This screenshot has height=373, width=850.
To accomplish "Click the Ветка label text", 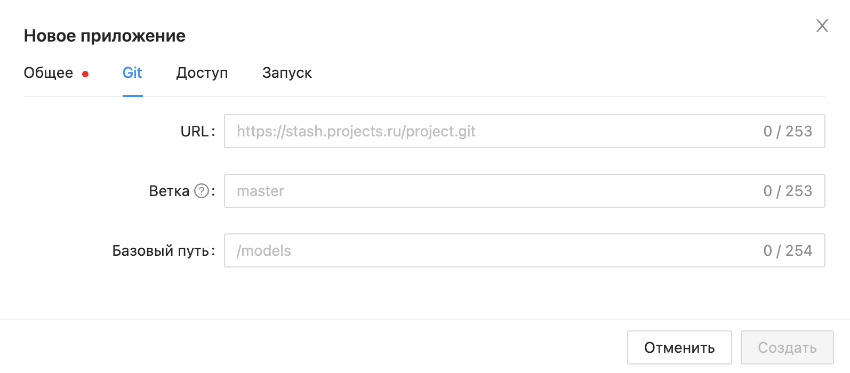I will pos(169,191).
